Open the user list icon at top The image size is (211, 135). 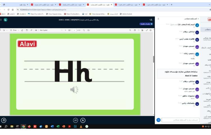151,20
